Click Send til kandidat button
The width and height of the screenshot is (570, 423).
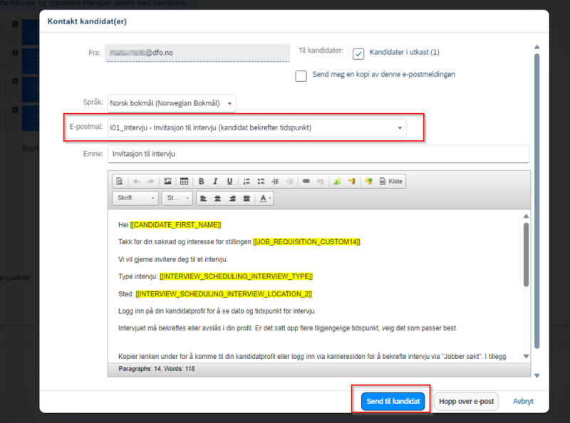[x=393, y=401]
